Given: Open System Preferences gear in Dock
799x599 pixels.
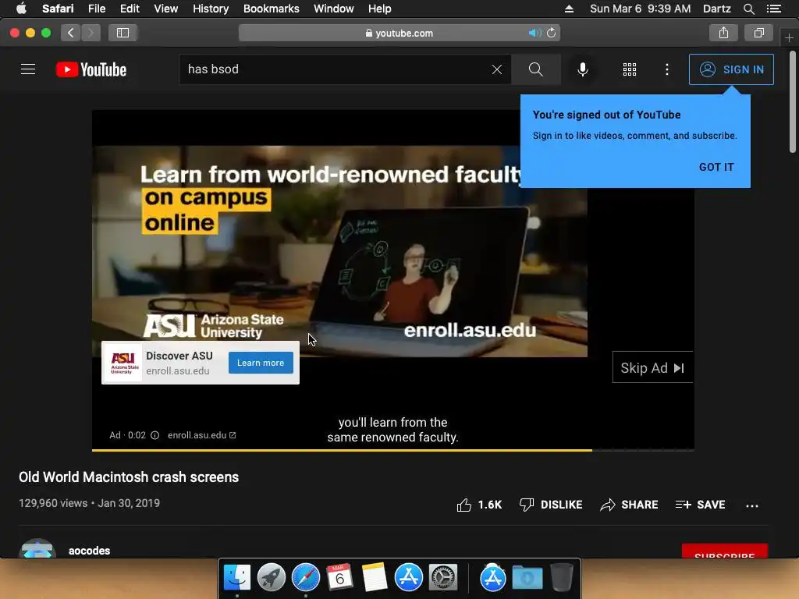Looking at the screenshot, I should coord(443,578).
